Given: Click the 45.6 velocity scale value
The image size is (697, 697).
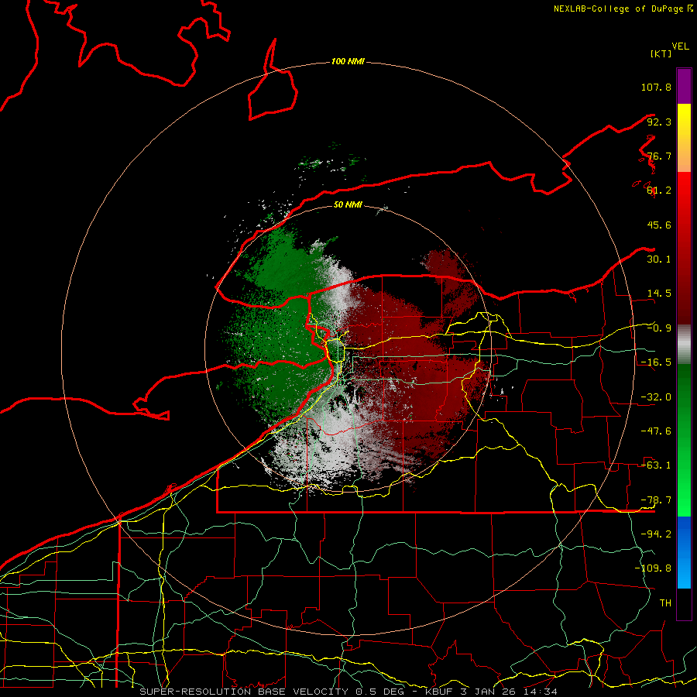Looking at the screenshot, I should pyautogui.click(x=659, y=225).
